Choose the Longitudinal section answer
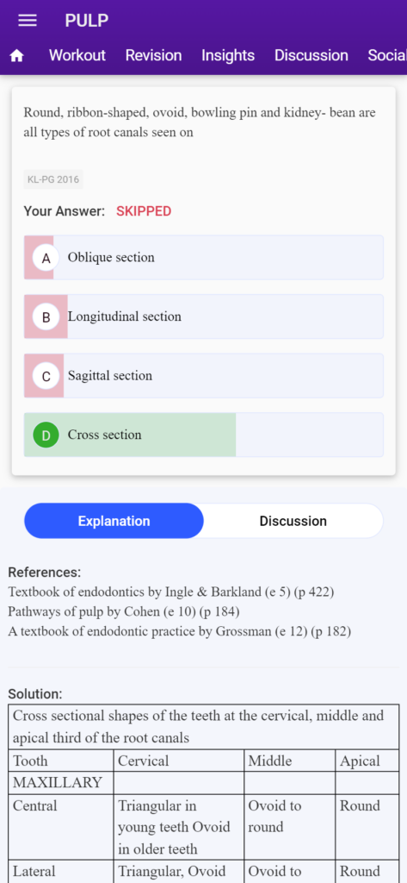407x883 pixels. pos(203,316)
